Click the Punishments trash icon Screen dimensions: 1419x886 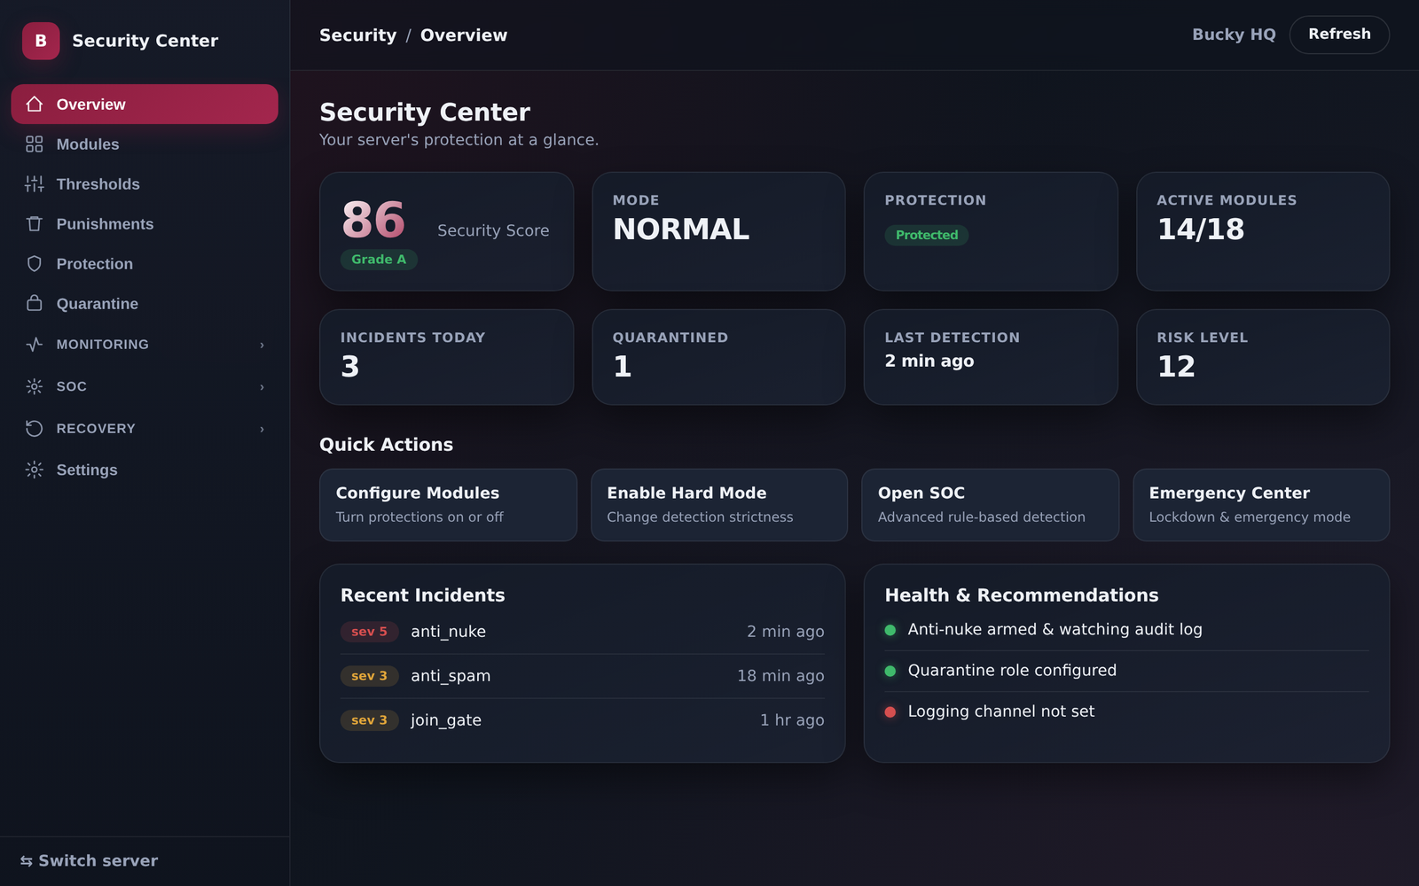35,224
